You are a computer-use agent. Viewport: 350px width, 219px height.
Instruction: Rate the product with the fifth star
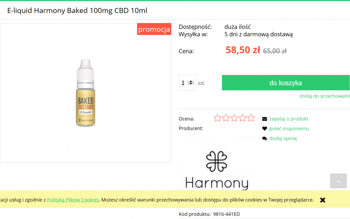click(x=251, y=118)
